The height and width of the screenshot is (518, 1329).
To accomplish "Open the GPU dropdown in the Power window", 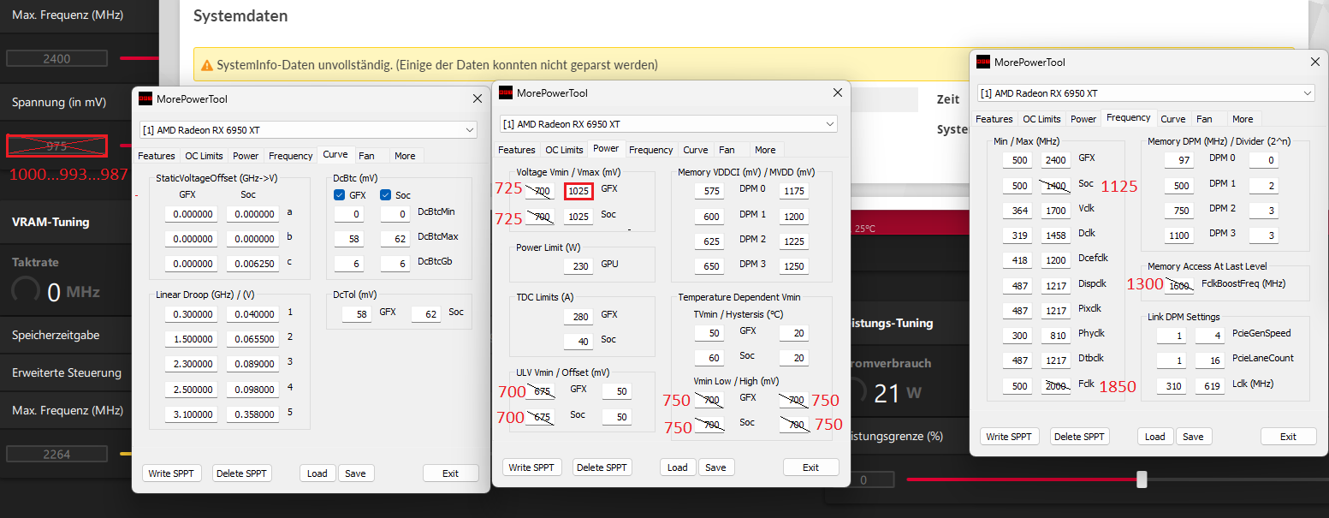I will pos(668,123).
